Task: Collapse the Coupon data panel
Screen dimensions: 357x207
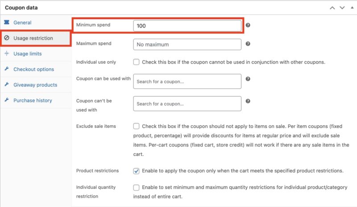Action: (x=351, y=8)
